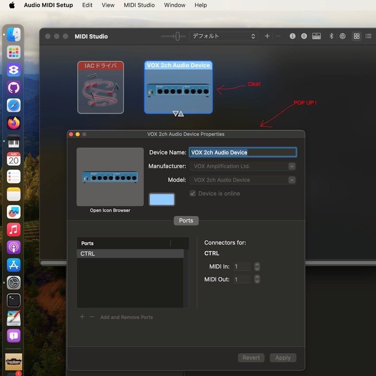Open Calendar from the Dock
This screenshot has width=376, height=376.
click(x=14, y=159)
